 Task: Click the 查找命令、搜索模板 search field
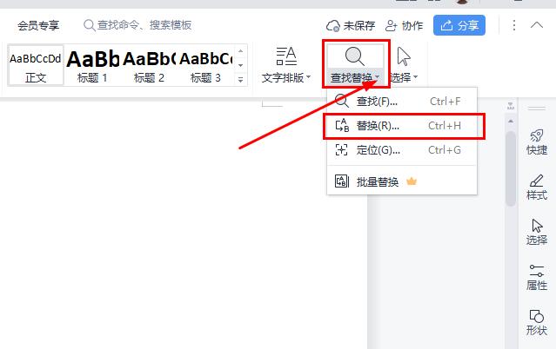137,25
